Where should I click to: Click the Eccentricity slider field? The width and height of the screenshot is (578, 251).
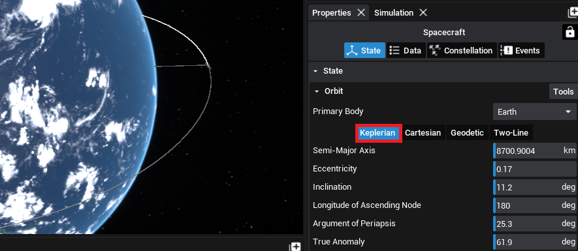[535, 169]
